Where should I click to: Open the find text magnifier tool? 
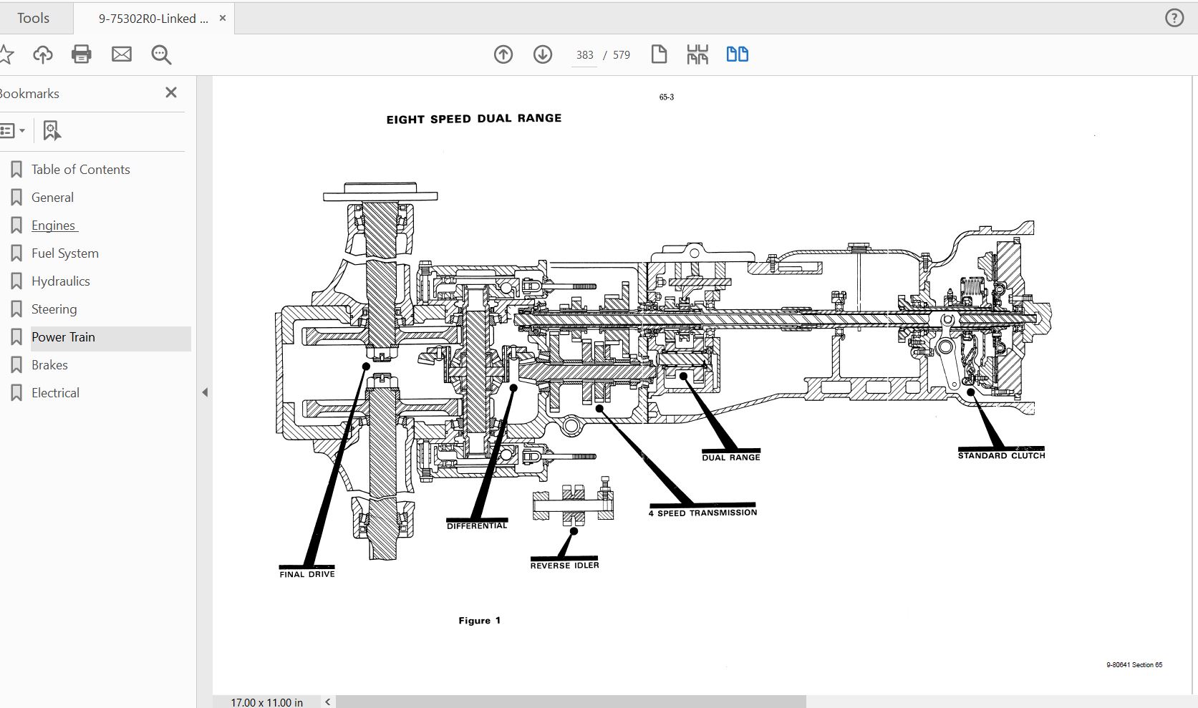click(161, 54)
